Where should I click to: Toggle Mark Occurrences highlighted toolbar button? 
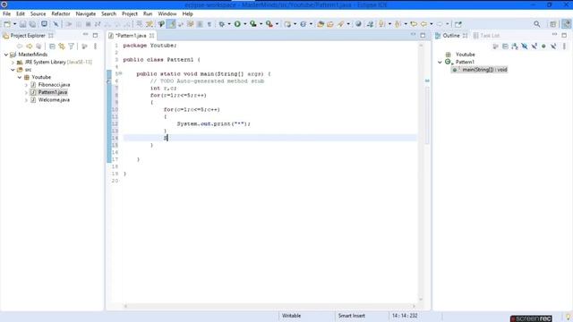tap(171, 24)
